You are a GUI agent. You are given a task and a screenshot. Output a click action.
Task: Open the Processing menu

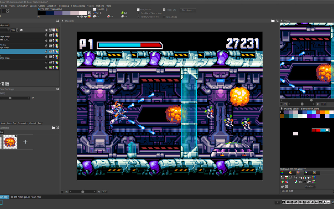tap(63, 6)
